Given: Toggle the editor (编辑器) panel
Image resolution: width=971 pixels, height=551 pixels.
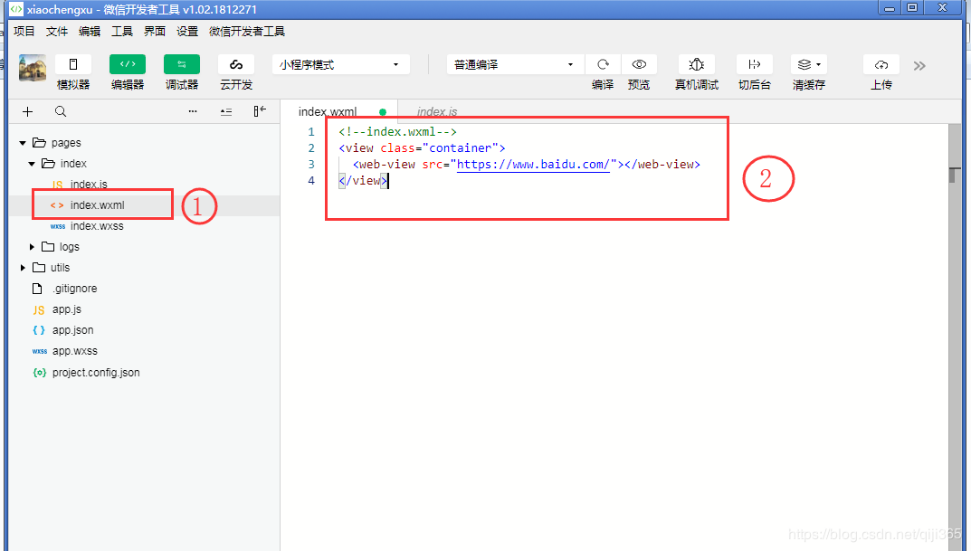Looking at the screenshot, I should click(128, 64).
